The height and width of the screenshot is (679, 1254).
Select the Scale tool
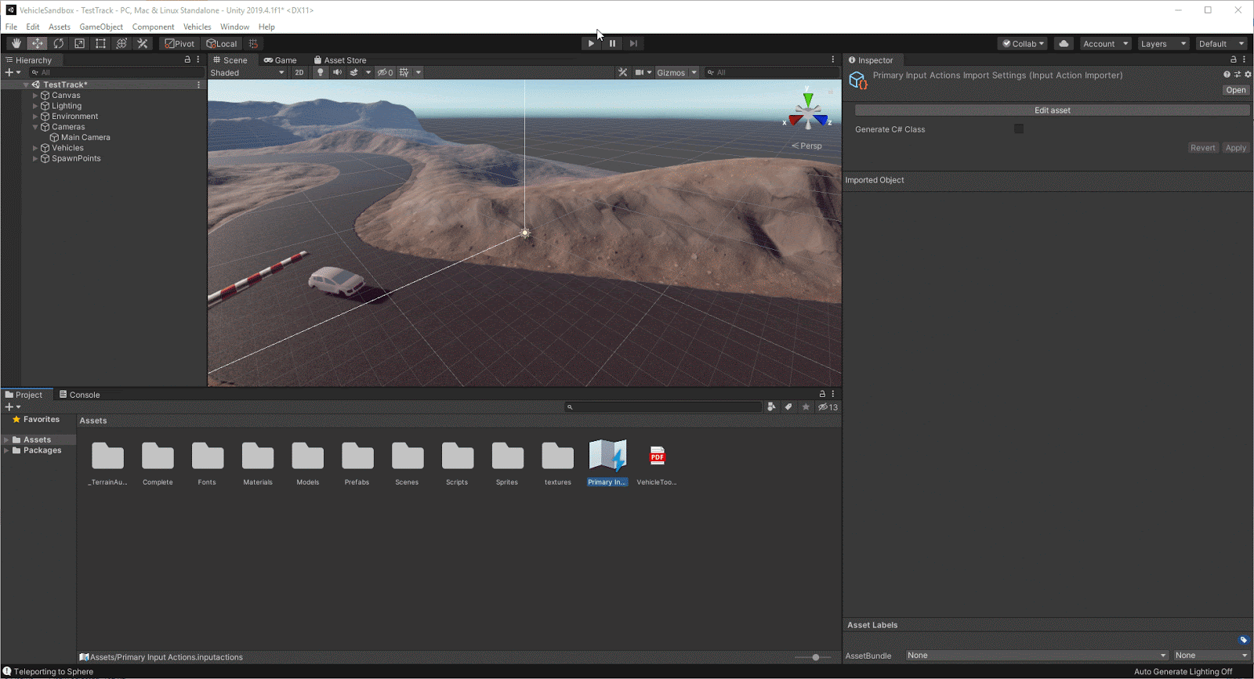[x=79, y=44]
